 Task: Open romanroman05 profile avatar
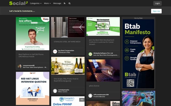(20, 66)
